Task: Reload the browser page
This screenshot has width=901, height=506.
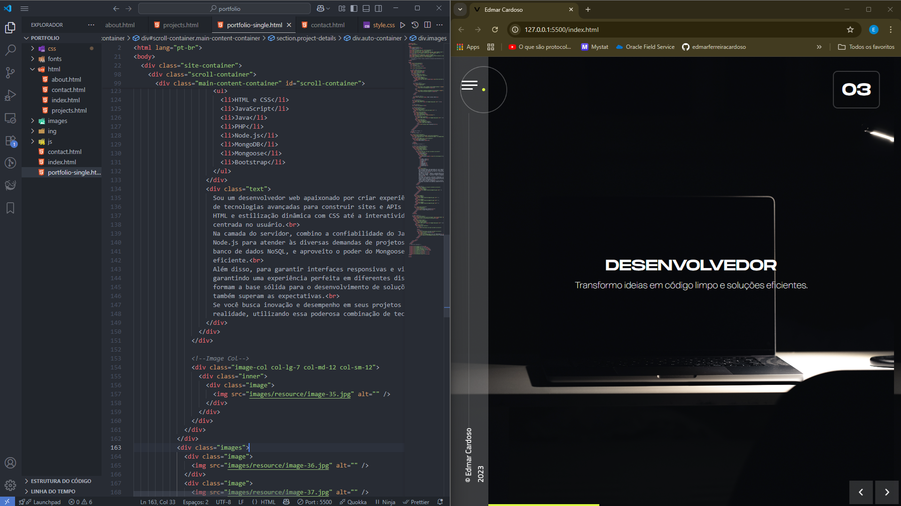Action: [495, 30]
